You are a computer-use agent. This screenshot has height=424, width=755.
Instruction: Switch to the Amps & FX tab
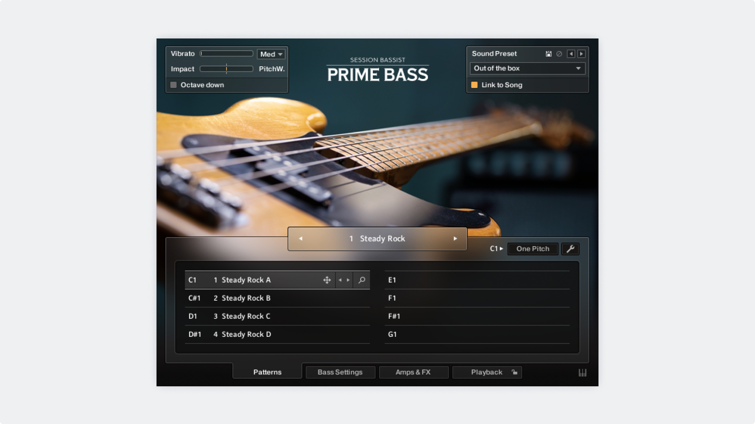[413, 372]
